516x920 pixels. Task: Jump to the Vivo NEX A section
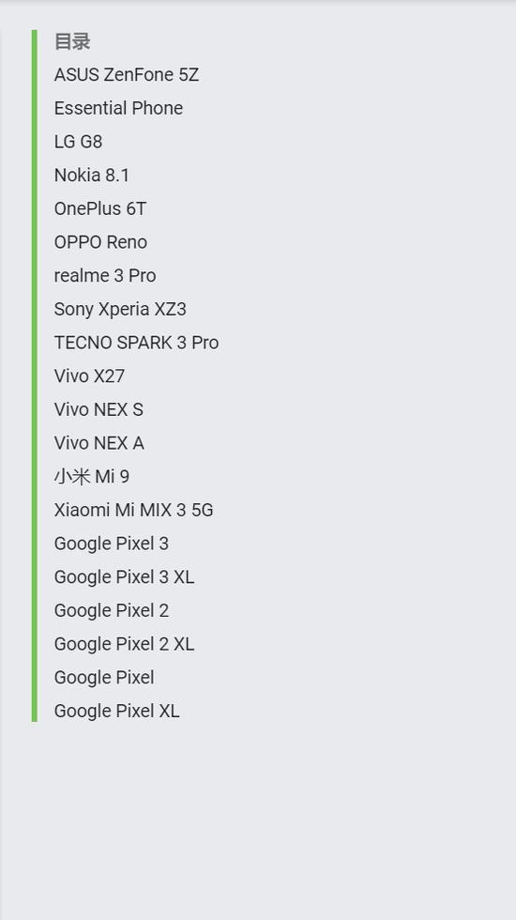[99, 443]
